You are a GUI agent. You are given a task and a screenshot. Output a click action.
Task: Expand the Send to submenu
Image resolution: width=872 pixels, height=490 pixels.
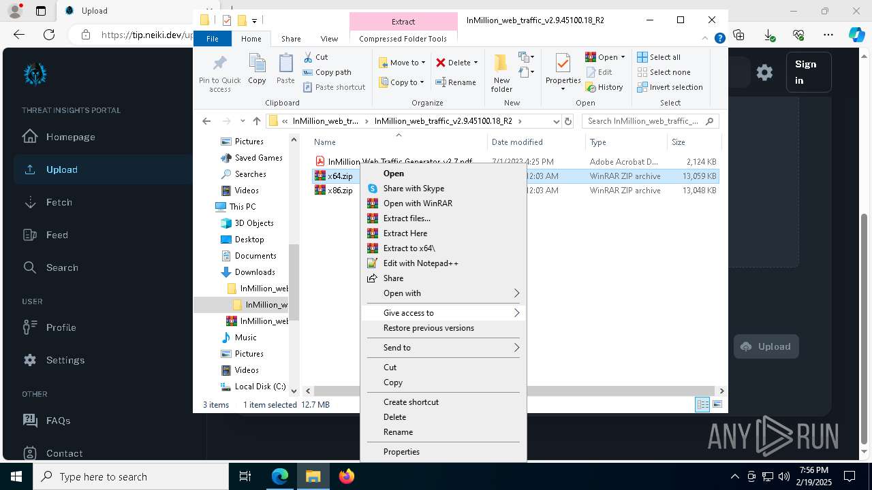[443, 348]
